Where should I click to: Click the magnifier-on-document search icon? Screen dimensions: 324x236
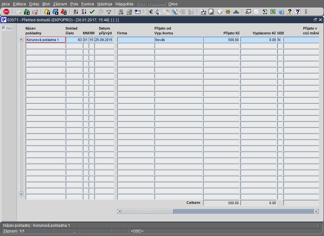point(174,12)
